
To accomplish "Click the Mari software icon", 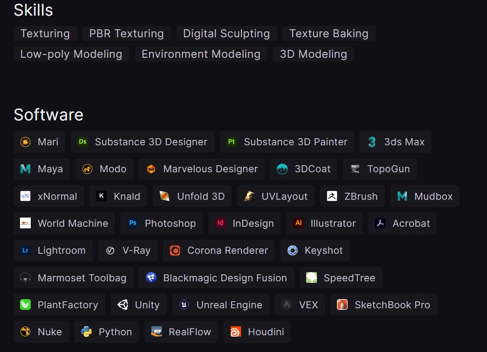I will (25, 142).
